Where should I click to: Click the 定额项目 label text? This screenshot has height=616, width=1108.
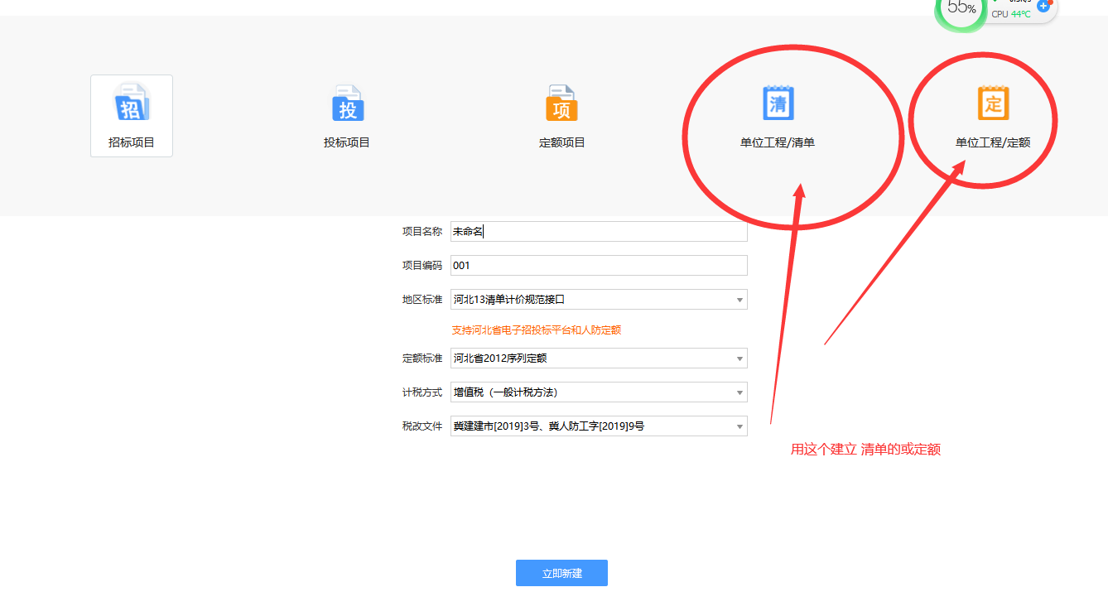point(562,142)
